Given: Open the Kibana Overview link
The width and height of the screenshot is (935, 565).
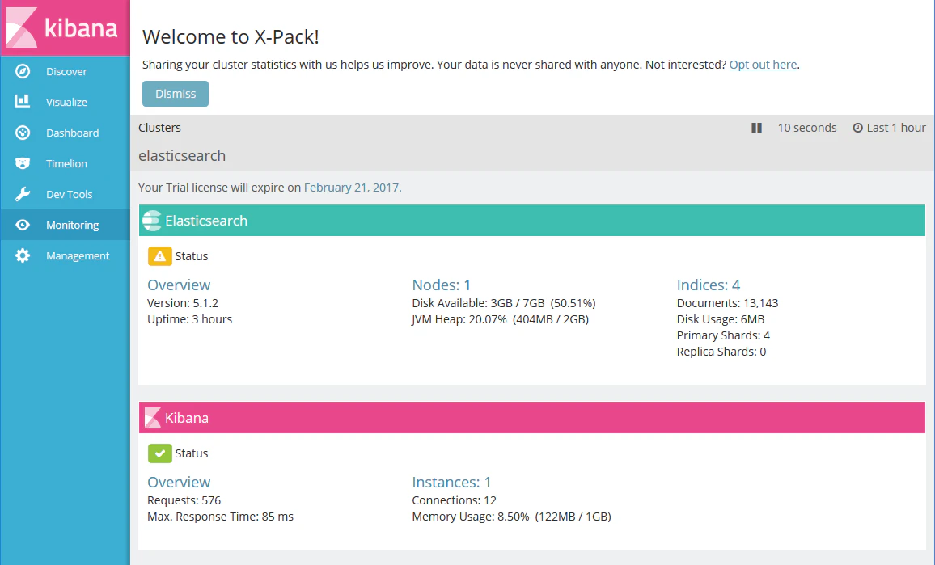Looking at the screenshot, I should click(179, 483).
